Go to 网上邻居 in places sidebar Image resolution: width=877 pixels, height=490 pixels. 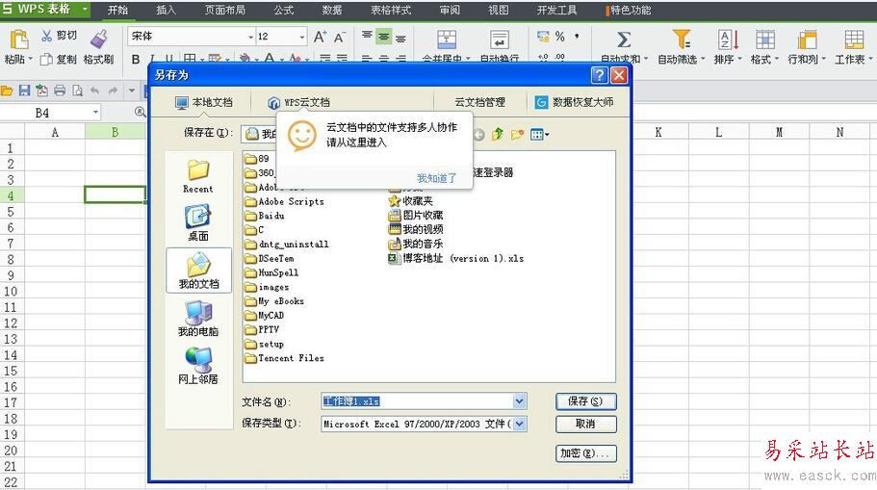(198, 366)
